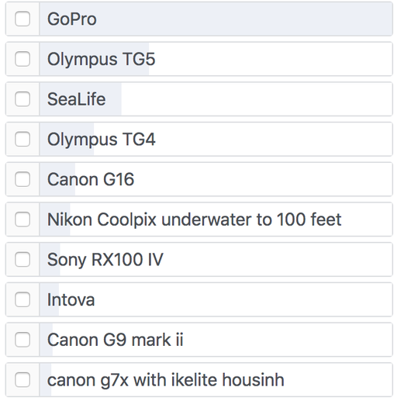Pick the Canon G9 mark ii label

pyautogui.click(x=115, y=340)
